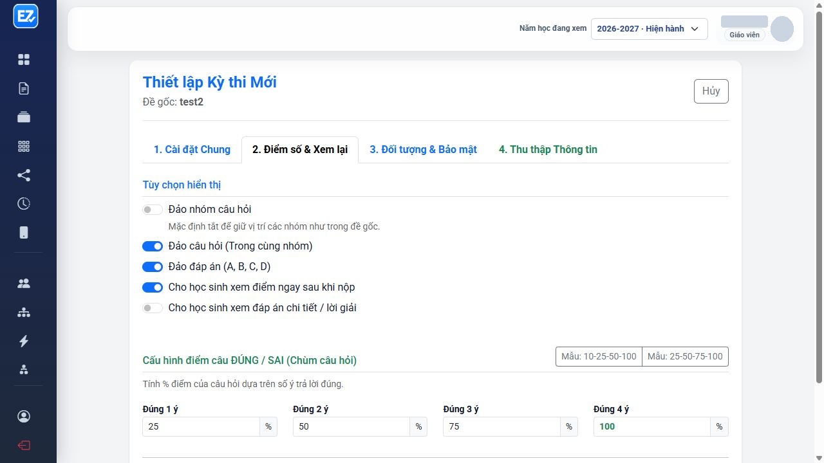Image resolution: width=824 pixels, height=463 pixels.
Task: Open the document page icon in the sidebar
Action: [24, 89]
